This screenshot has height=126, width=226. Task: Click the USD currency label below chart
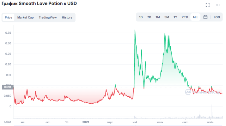pyautogui.click(x=7, y=122)
